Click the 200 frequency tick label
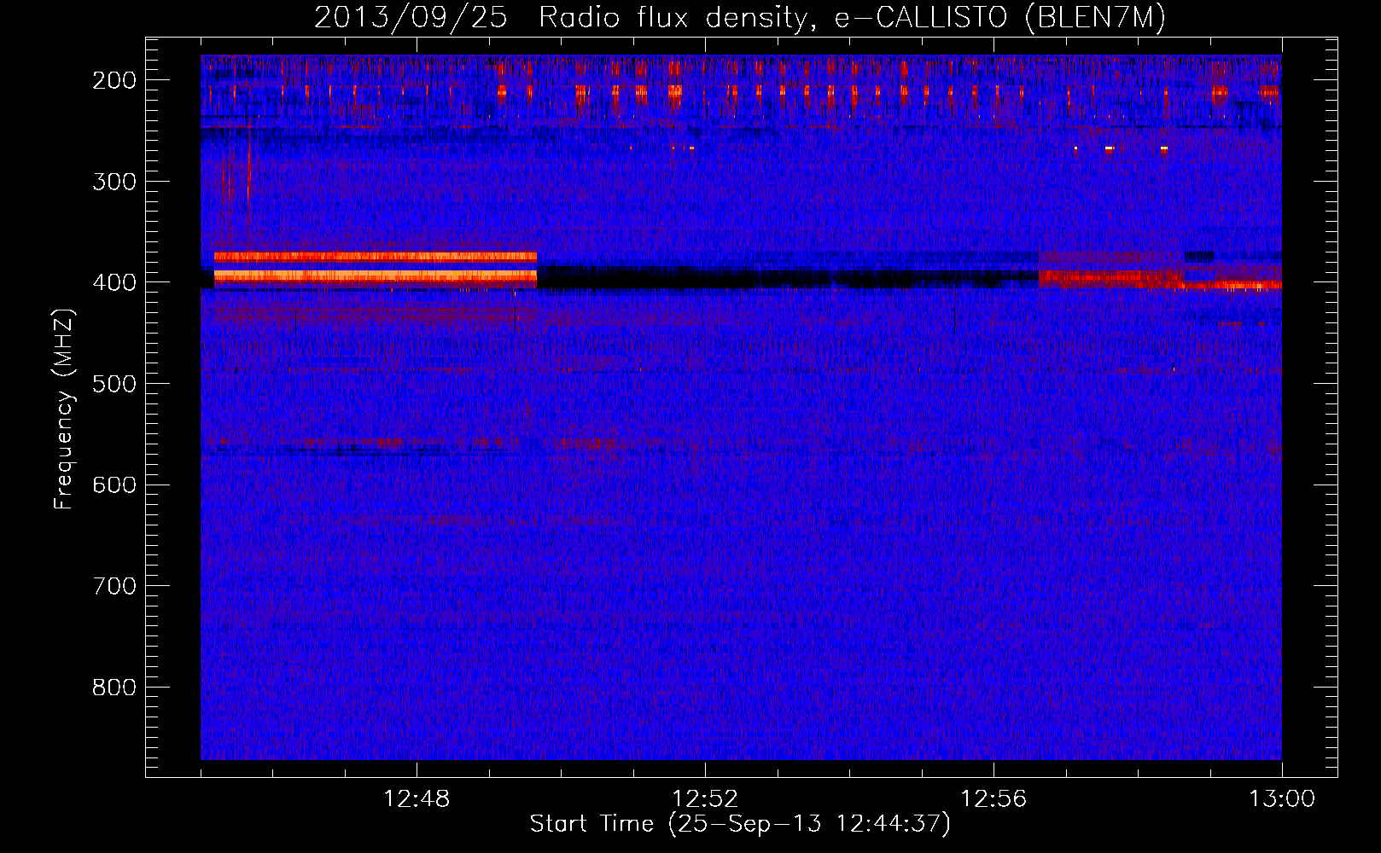Image resolution: width=1381 pixels, height=853 pixels. click(x=114, y=80)
